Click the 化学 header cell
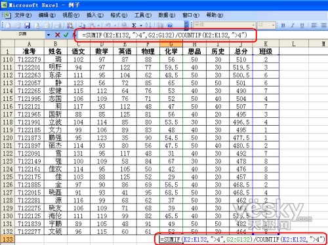The height and width of the screenshot is (245, 328). 171,51
